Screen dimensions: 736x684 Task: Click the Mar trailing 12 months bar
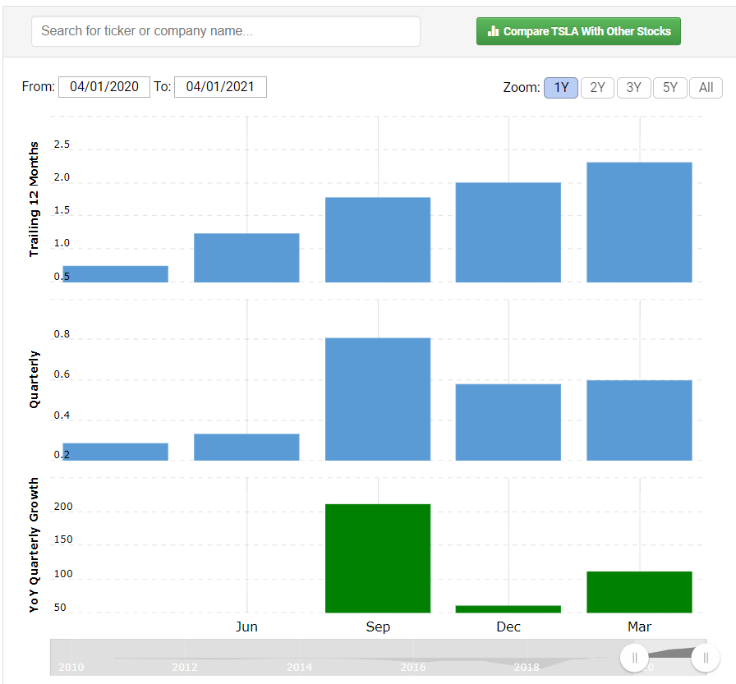tap(639, 223)
